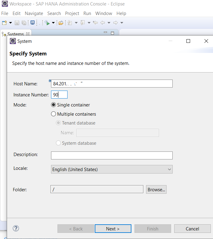The width and height of the screenshot is (213, 239).
Task: Open dialog help question mark icon
Action: (16, 228)
